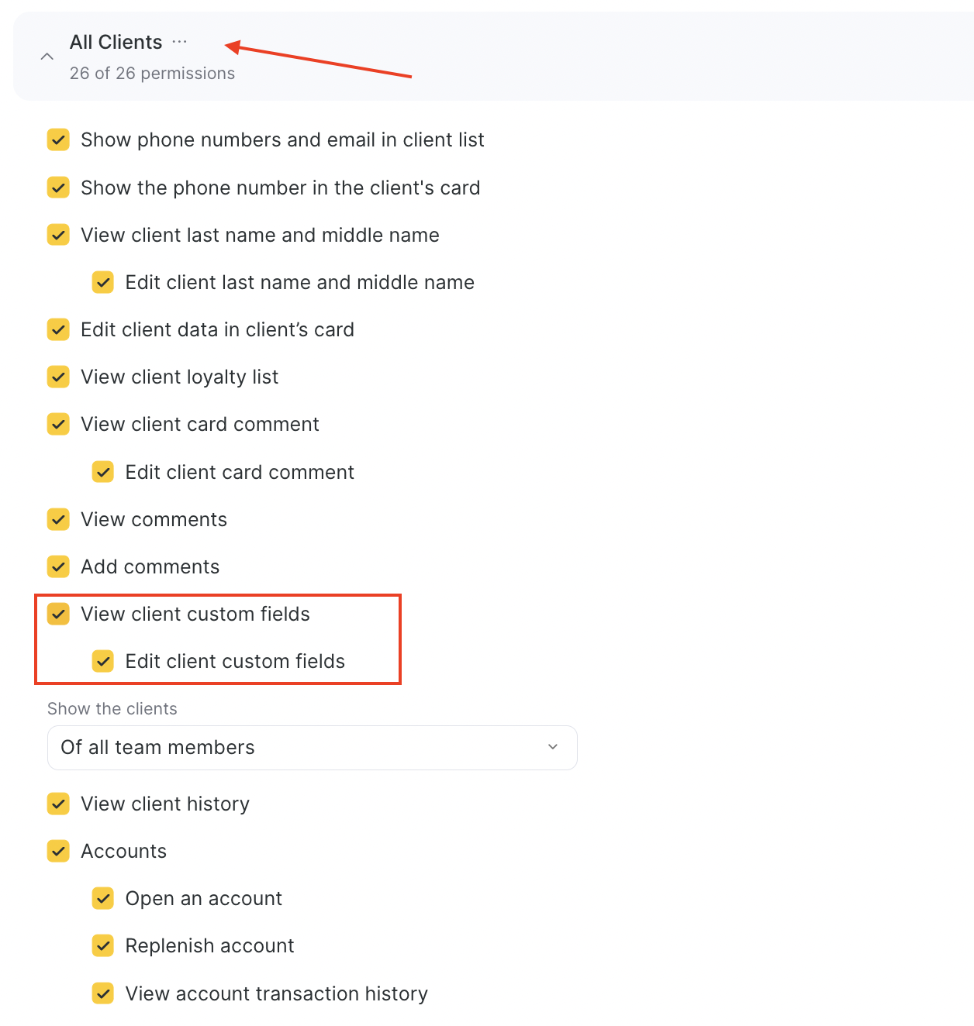Image resolution: width=974 pixels, height=1026 pixels.
Task: Collapse the All Clients permissions section
Action: point(47,57)
